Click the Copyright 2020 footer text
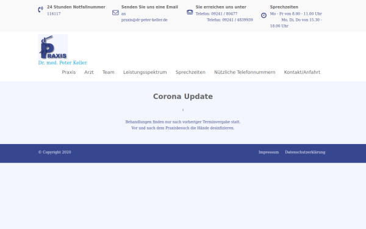 click(55, 152)
